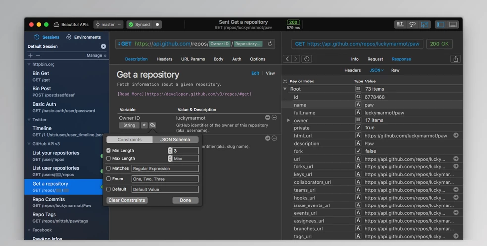Select the JSON Schema tab in the popover

tap(175, 140)
